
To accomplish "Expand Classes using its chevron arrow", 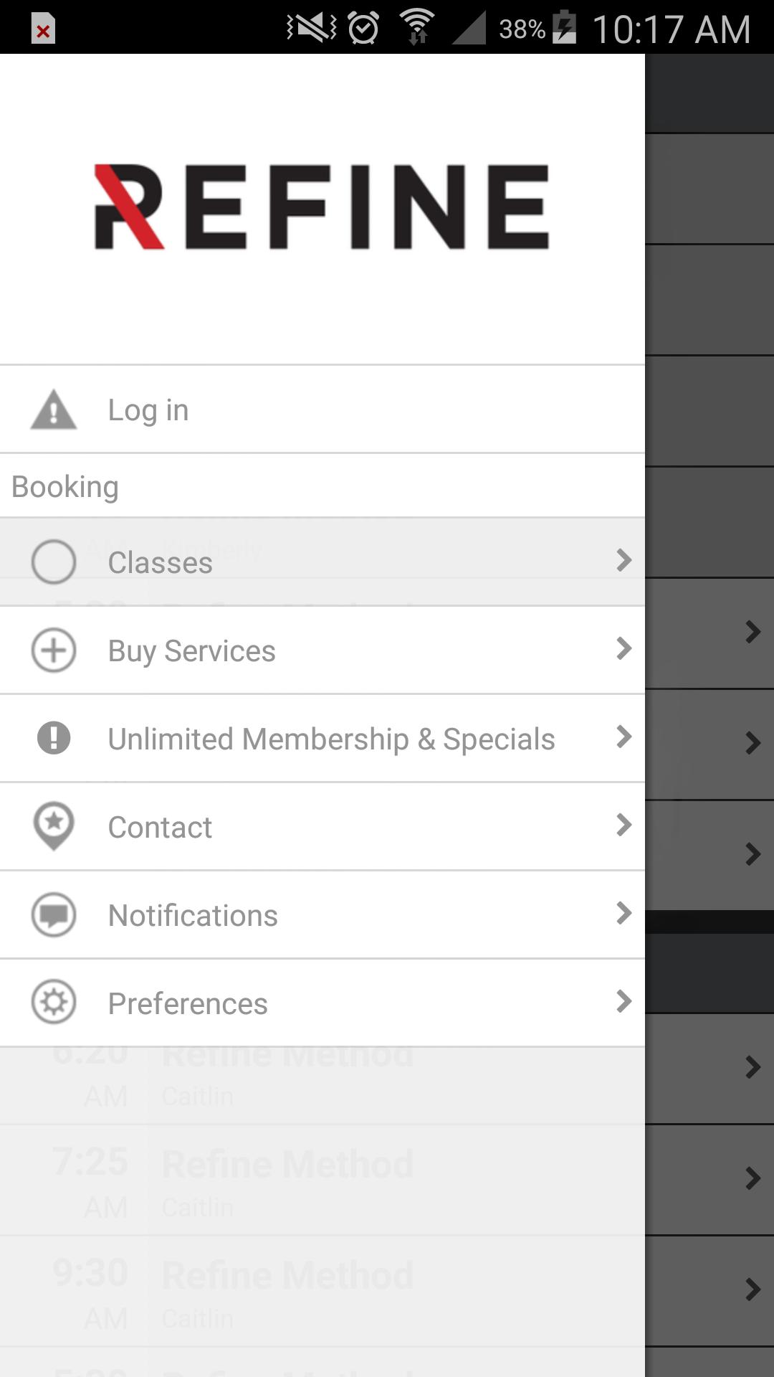I will pyautogui.click(x=623, y=560).
